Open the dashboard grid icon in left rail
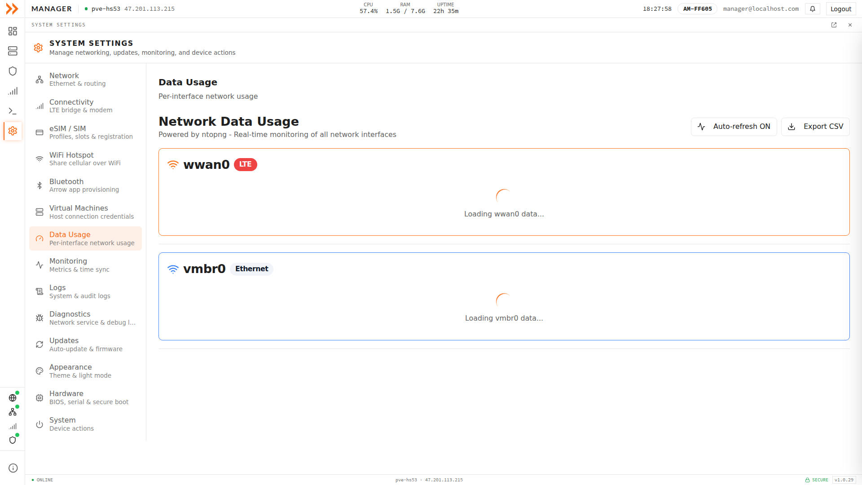 click(13, 31)
